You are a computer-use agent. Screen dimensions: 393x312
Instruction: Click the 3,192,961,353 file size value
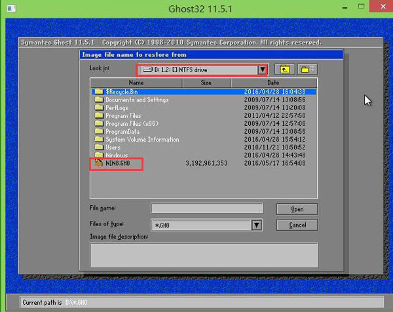[206, 163]
